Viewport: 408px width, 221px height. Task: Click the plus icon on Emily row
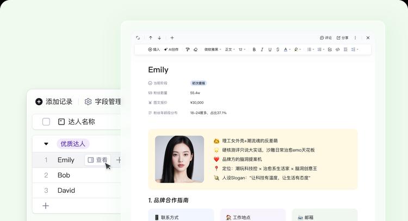[x=119, y=160]
